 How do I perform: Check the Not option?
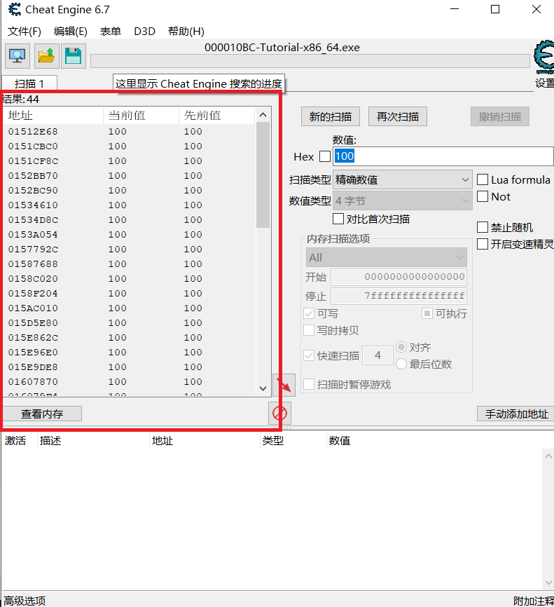click(x=483, y=197)
